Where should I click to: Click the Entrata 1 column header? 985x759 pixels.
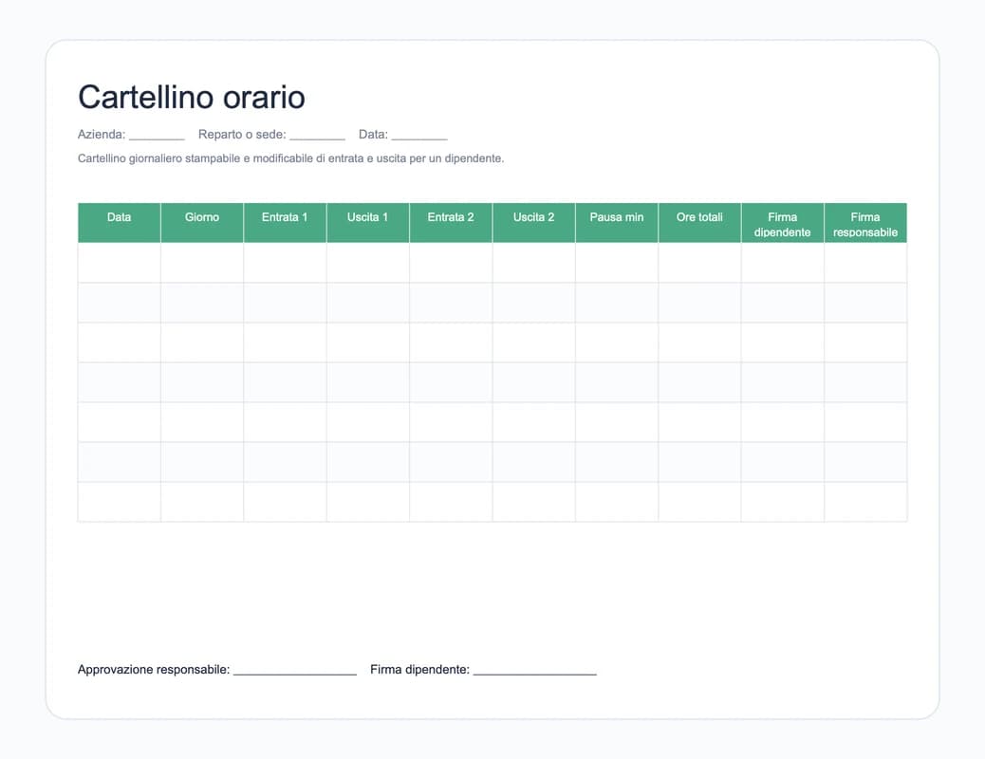(286, 222)
